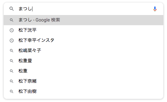Pick the 松下奈緒 suggestion
This screenshot has width=167, height=102.
(x=84, y=81)
